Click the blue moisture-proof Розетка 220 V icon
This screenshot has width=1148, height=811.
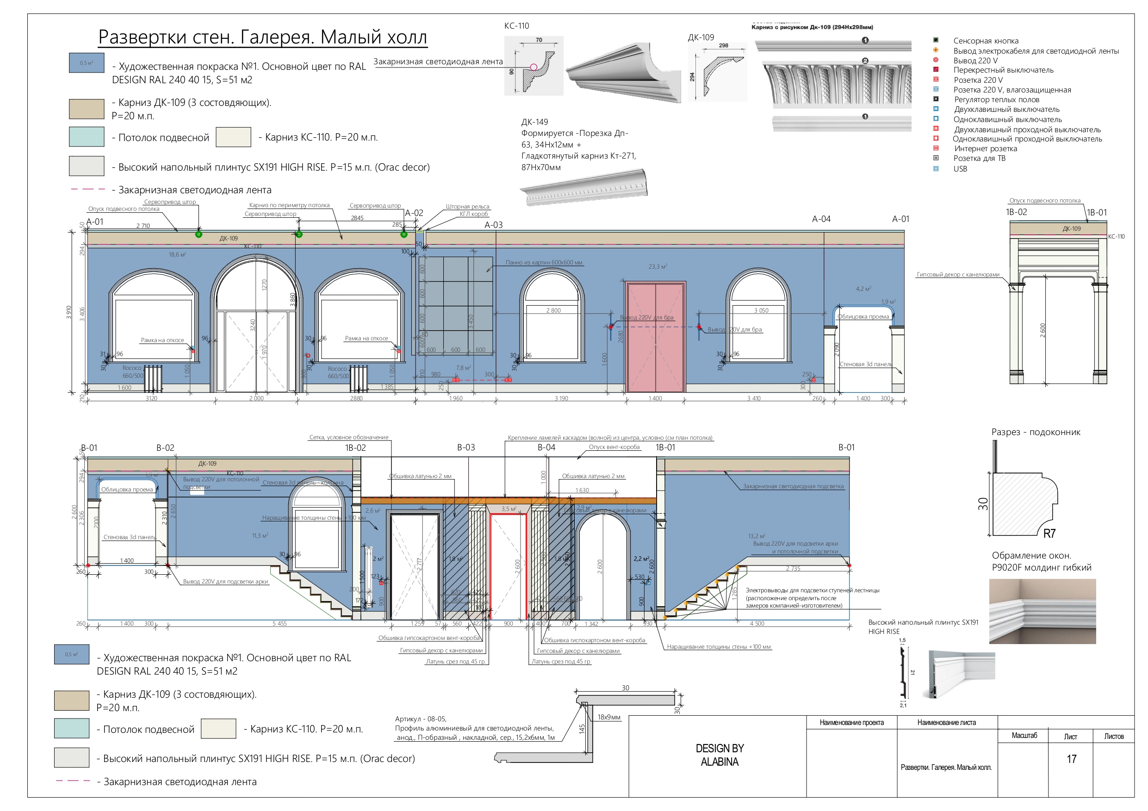coord(936,89)
